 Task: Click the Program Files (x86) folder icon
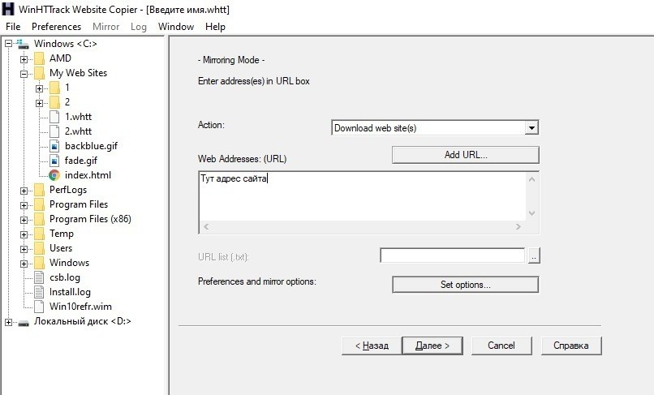click(x=39, y=219)
